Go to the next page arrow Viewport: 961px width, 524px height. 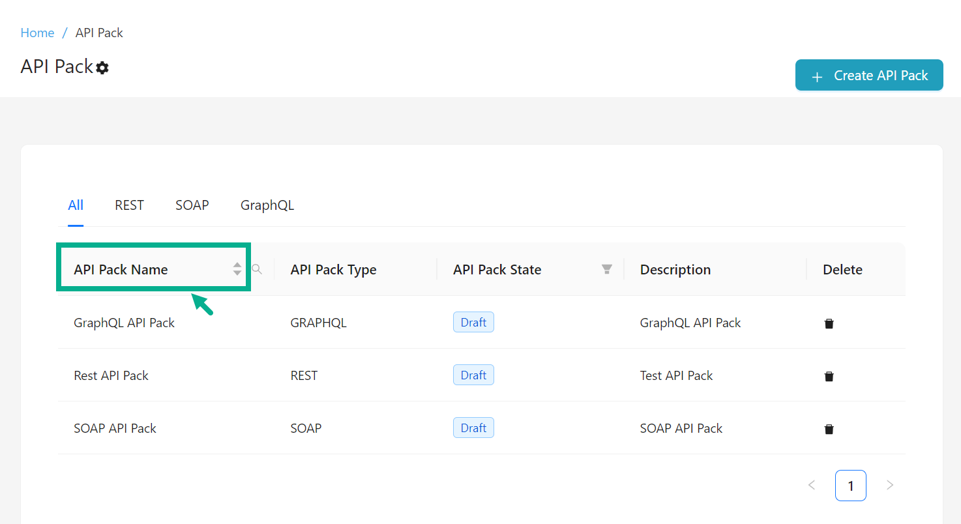[x=890, y=485]
